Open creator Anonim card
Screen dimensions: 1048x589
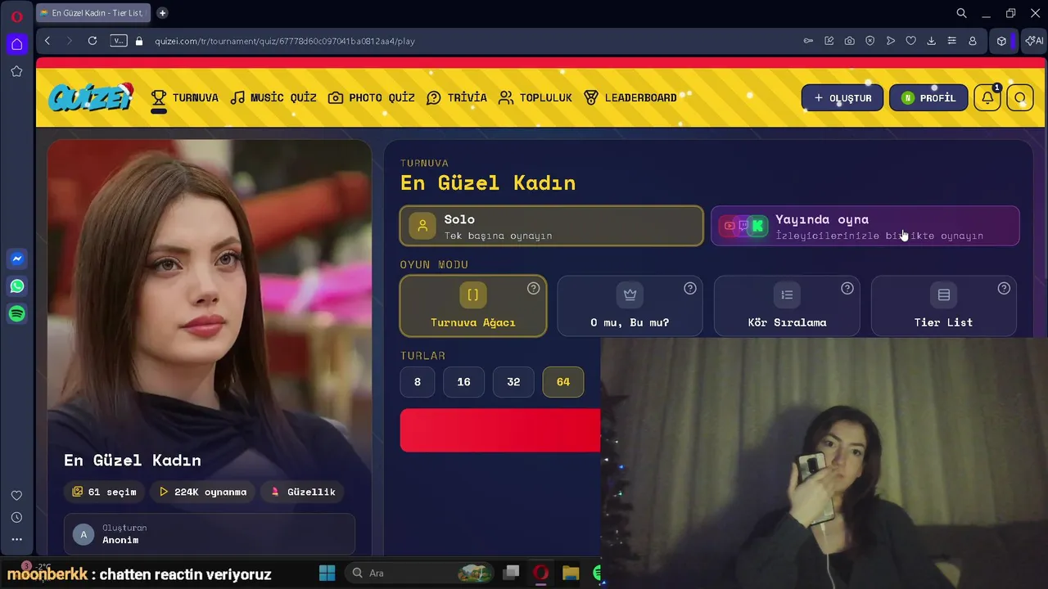(x=210, y=534)
